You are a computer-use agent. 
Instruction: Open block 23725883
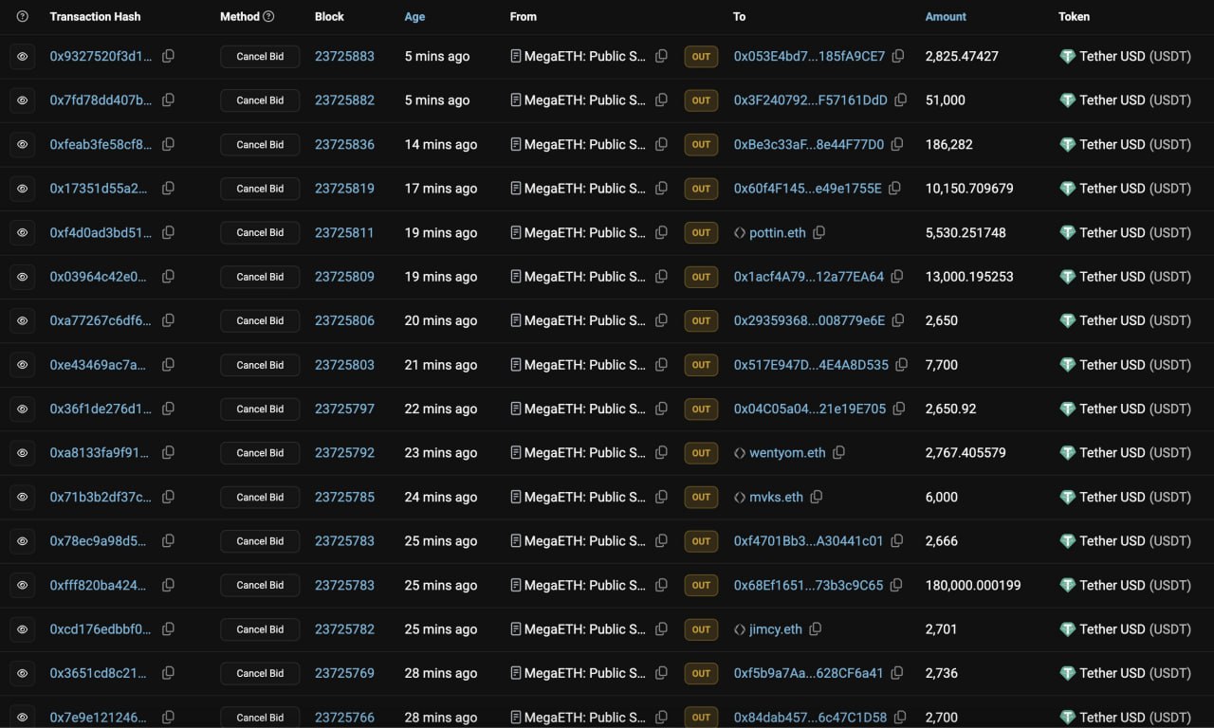click(x=344, y=56)
